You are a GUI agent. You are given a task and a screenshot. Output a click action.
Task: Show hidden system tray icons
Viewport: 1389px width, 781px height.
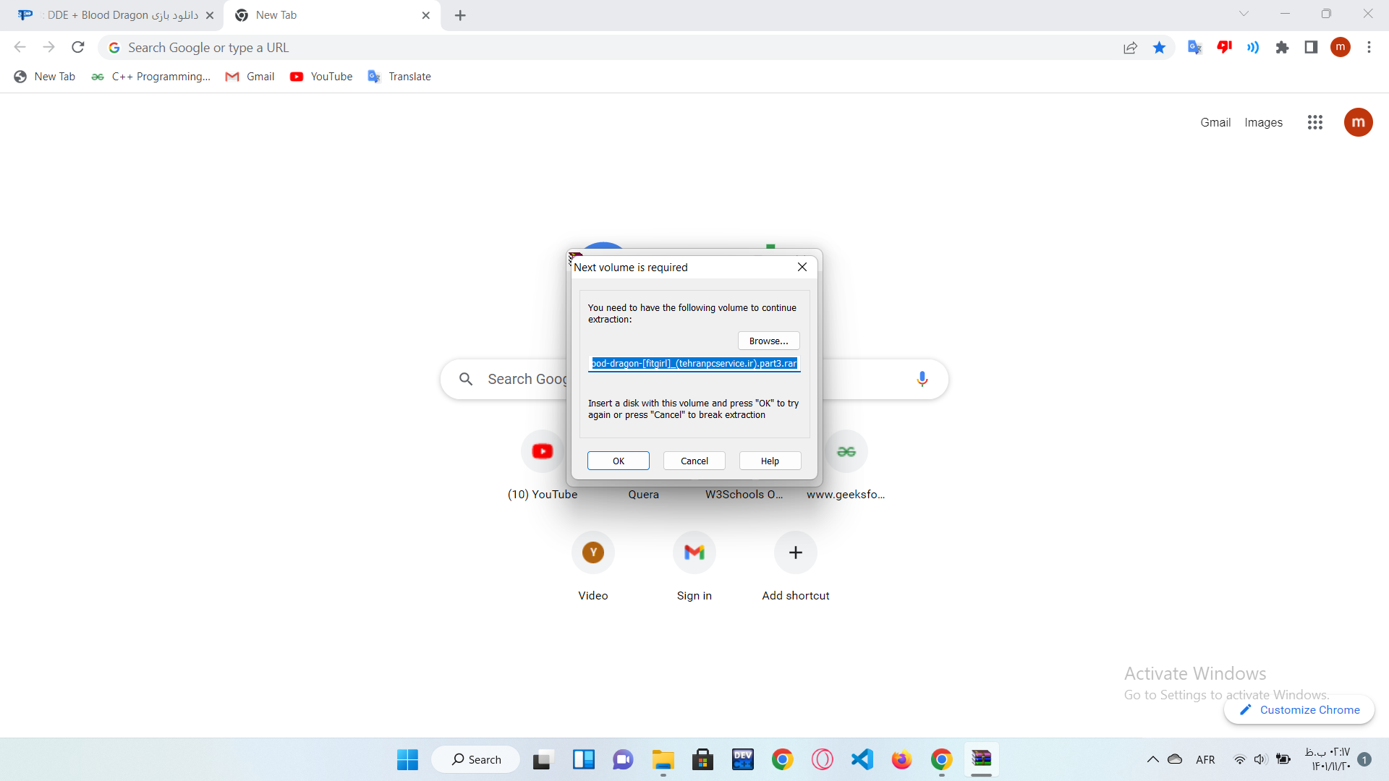(1152, 759)
